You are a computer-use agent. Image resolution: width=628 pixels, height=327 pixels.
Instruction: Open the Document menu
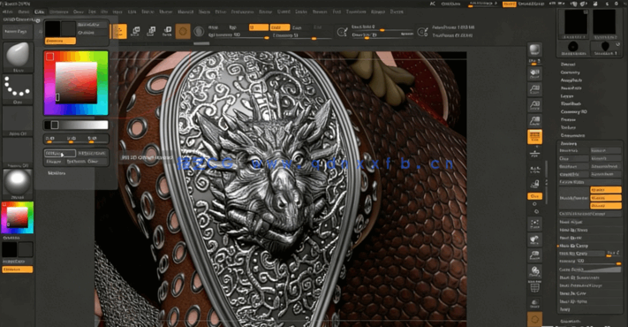(x=59, y=11)
